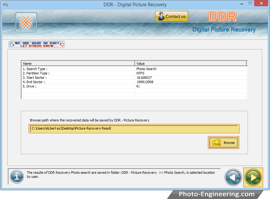This screenshot has height=199, width=270.
Task: Click the info icon in status bar
Action: click(17, 177)
